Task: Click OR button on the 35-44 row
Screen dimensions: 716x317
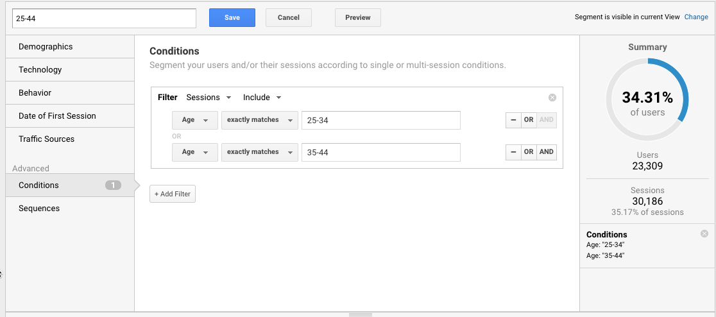Action: point(529,152)
